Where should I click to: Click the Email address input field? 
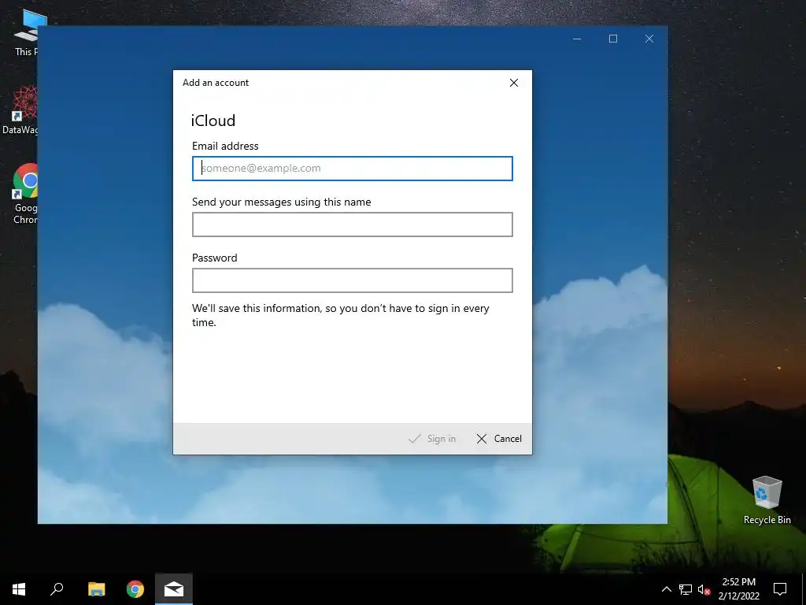[x=352, y=169]
